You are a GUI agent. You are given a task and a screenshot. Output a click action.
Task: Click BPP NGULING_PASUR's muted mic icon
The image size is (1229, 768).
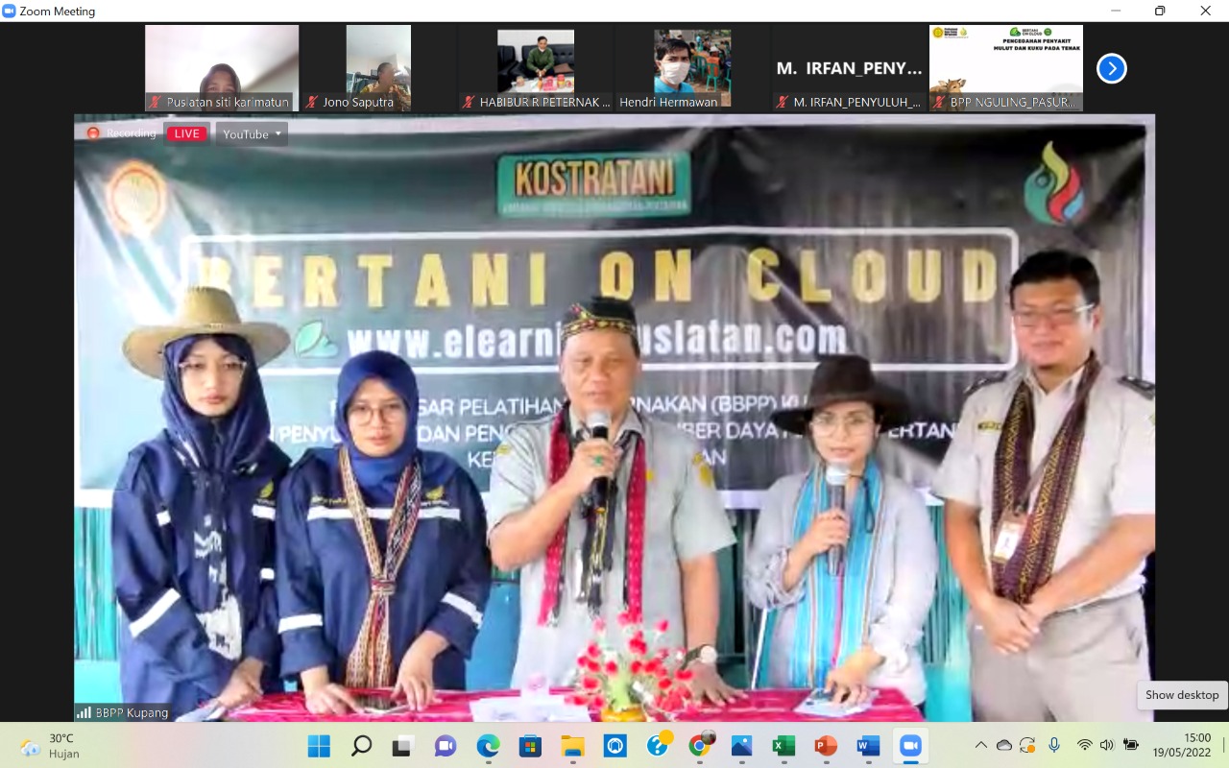coord(940,102)
